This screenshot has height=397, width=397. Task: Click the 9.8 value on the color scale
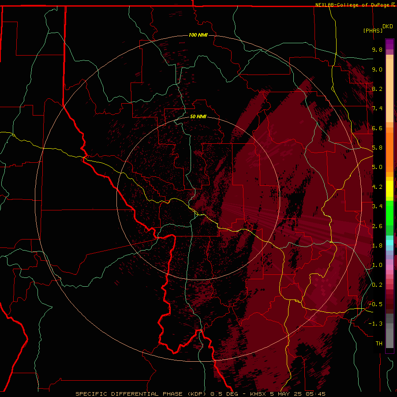click(x=377, y=49)
